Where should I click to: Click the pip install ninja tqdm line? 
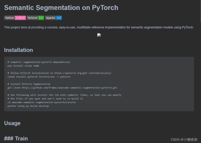[x=23, y=66]
